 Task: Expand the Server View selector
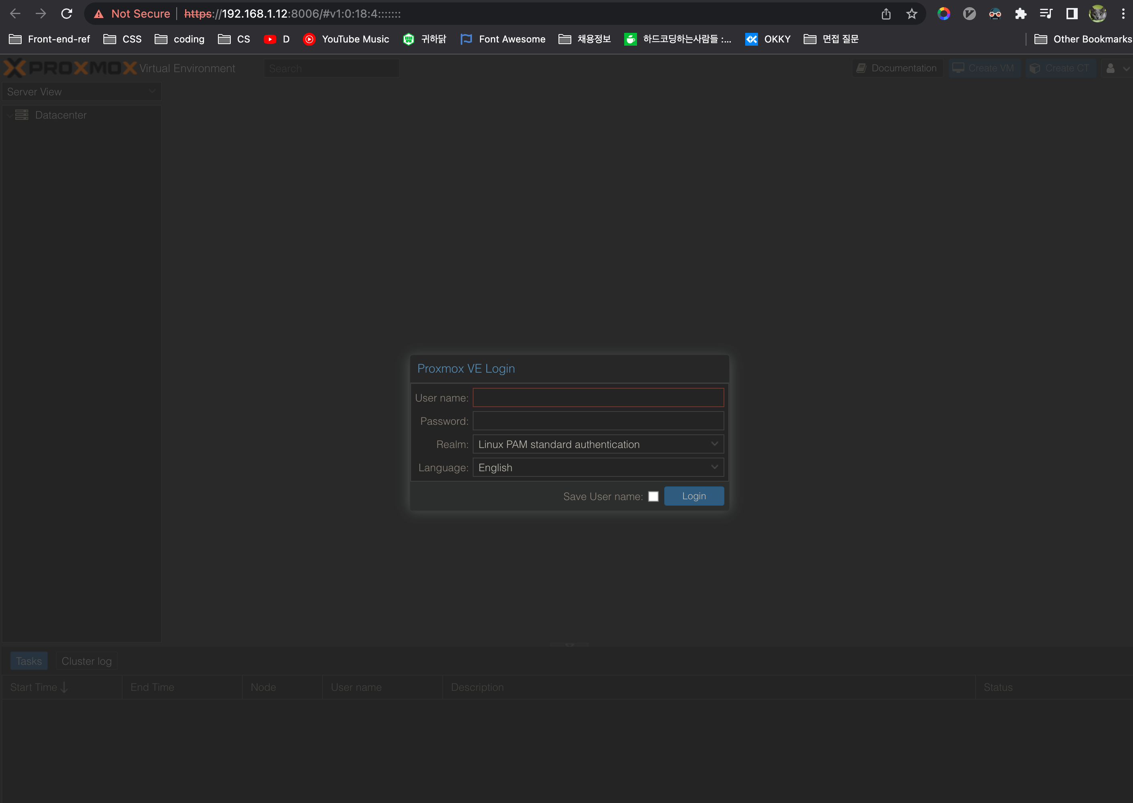[82, 91]
